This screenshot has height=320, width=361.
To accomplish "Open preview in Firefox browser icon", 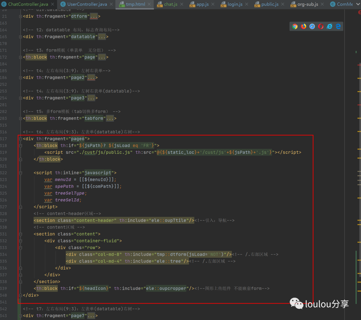I will coord(304,26).
